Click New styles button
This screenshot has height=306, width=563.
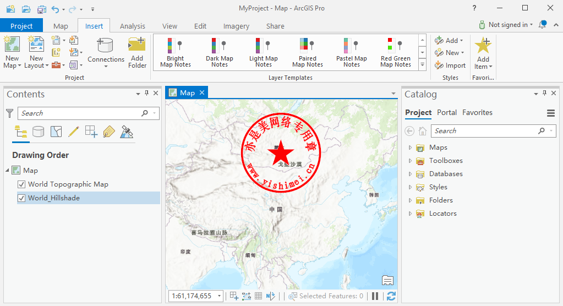449,53
